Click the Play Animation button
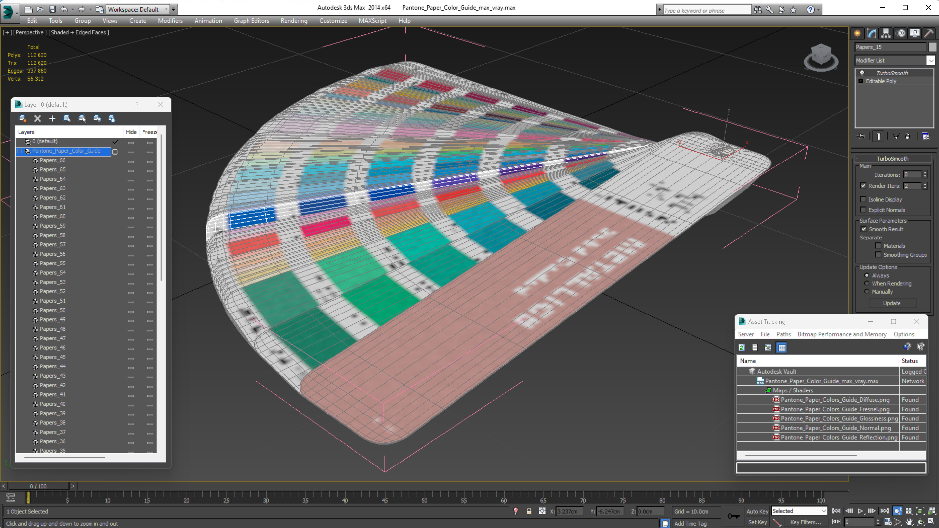This screenshot has height=528, width=939. click(860, 511)
